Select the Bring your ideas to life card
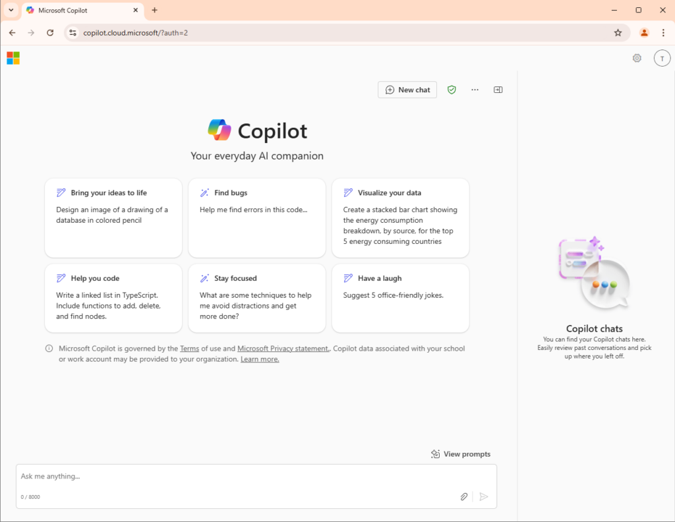Screen dimensions: 675x522 (113, 218)
